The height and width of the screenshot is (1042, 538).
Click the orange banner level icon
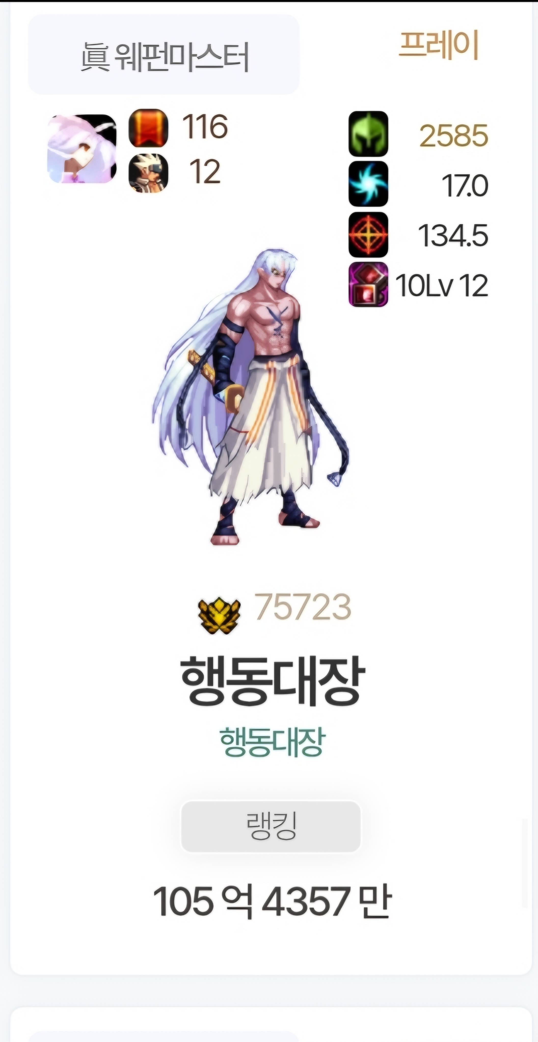(x=148, y=128)
